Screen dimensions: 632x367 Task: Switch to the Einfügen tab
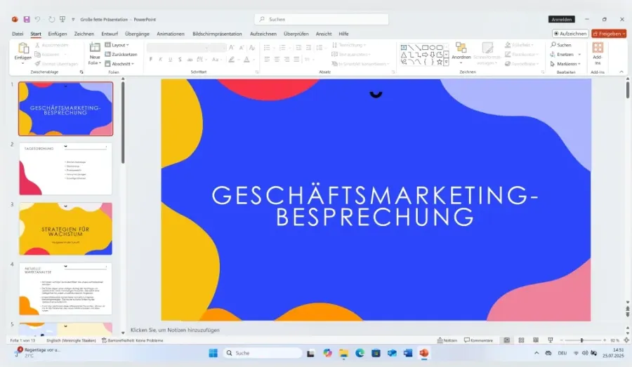pyautogui.click(x=58, y=34)
